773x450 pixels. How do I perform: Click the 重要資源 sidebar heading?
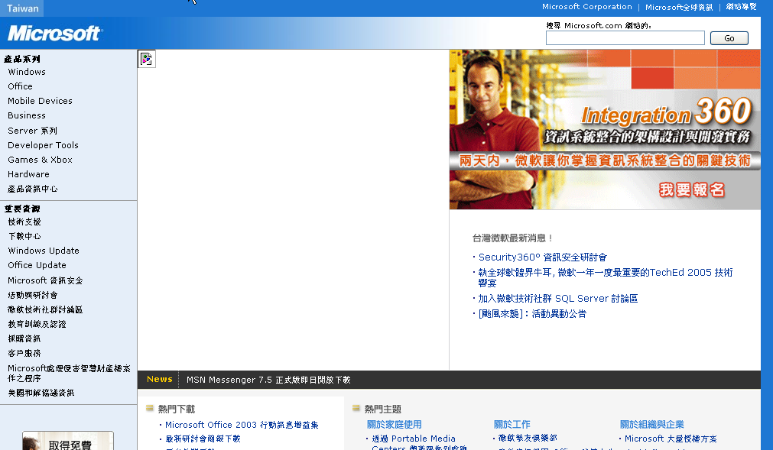22,209
